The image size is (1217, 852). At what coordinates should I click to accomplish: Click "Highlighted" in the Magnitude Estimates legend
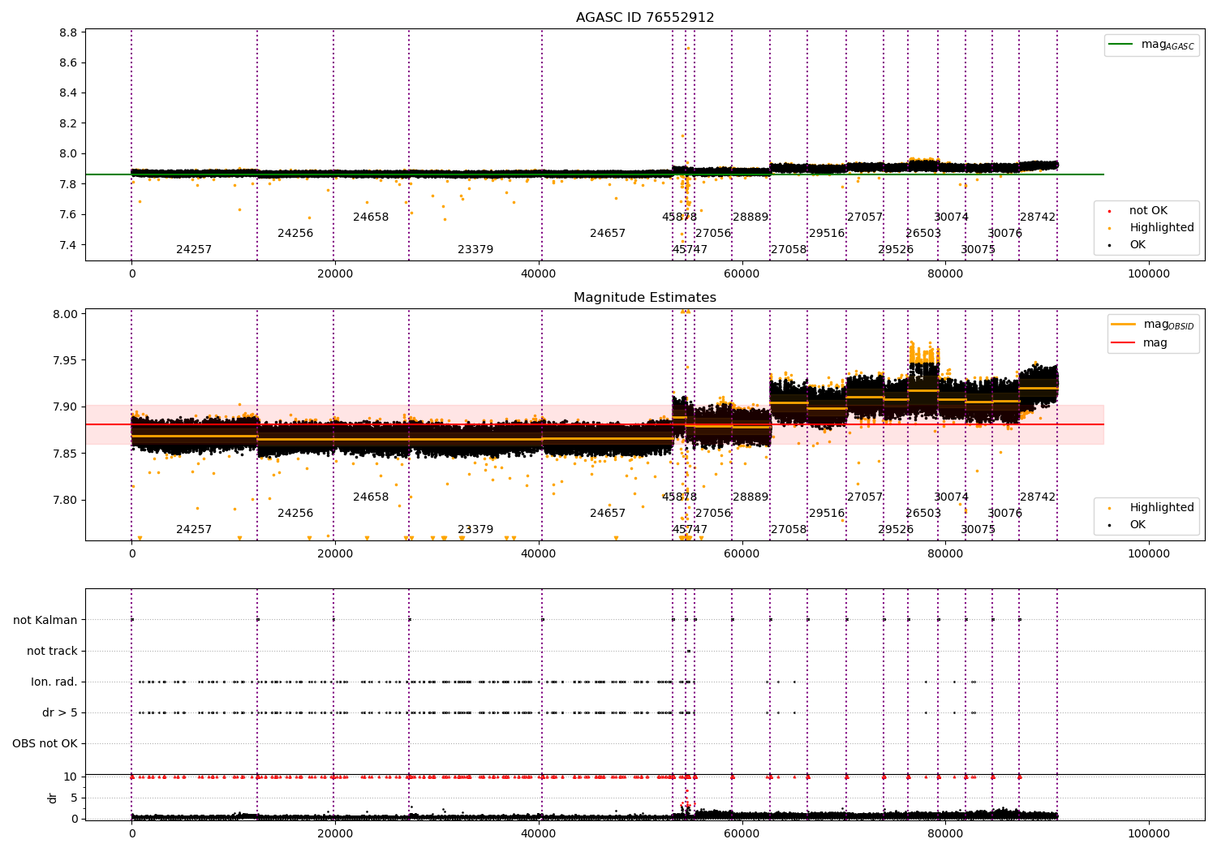(1162, 508)
